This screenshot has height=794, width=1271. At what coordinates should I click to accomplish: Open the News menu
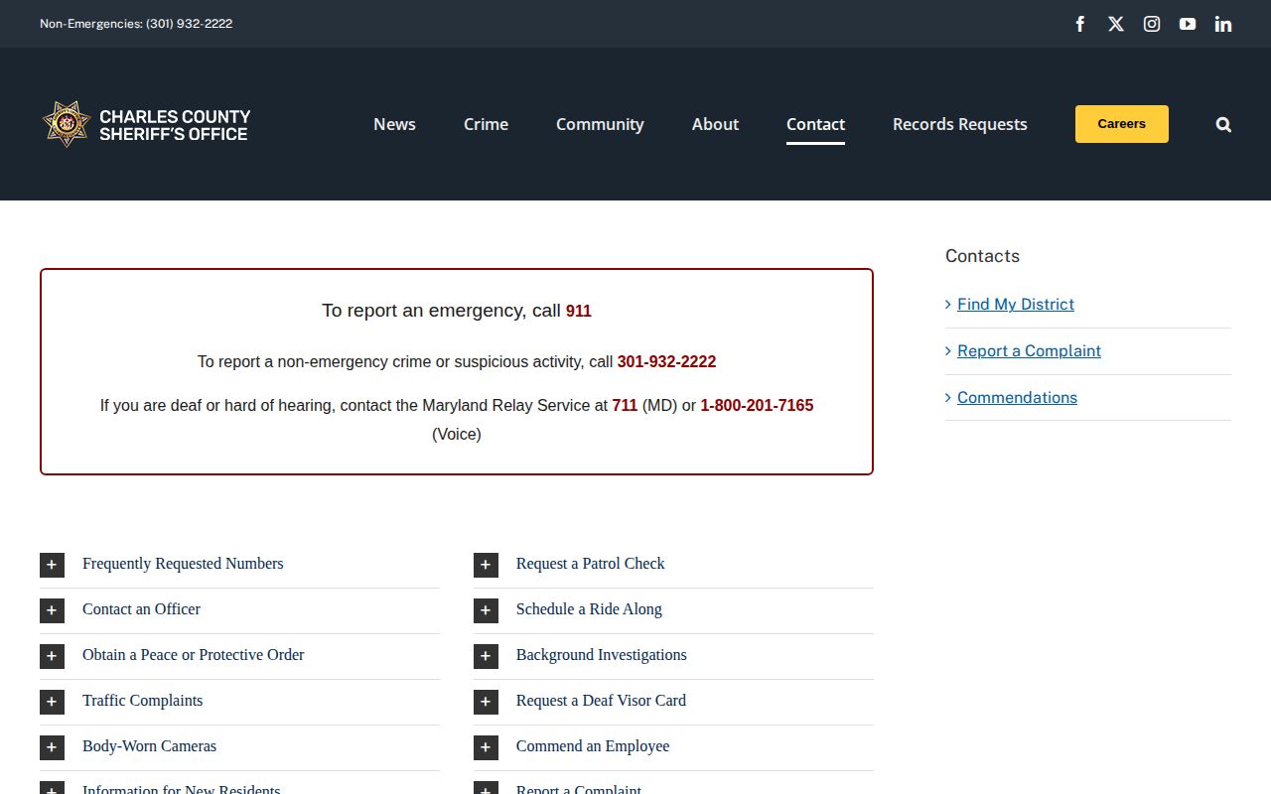click(x=394, y=124)
